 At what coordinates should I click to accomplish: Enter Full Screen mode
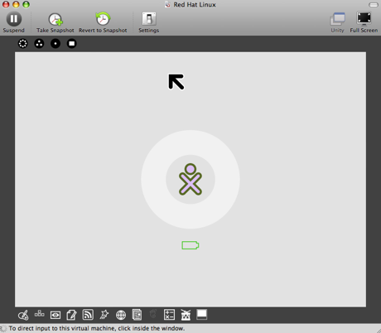(x=364, y=22)
